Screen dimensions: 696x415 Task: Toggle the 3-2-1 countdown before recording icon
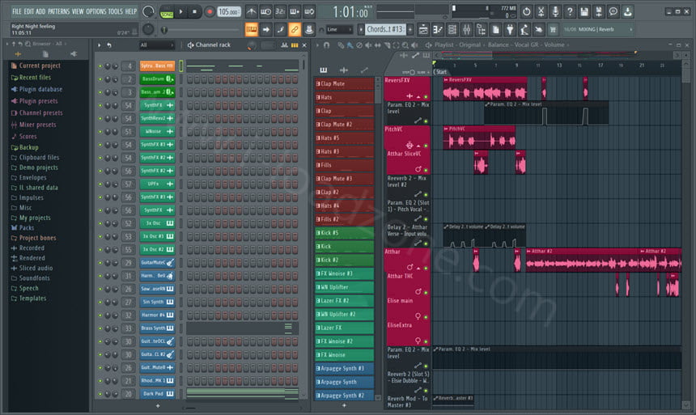(280, 12)
